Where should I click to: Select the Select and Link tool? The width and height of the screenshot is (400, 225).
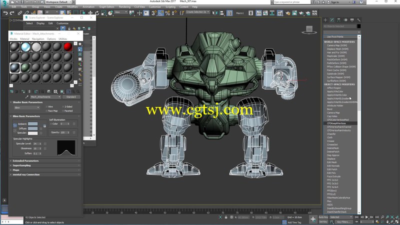click(19, 13)
